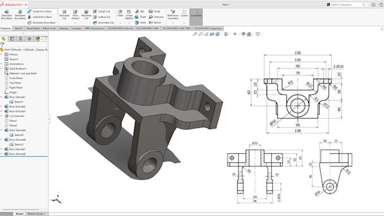The height and width of the screenshot is (216, 384).
Task: Open the Markup tab
Action: [64, 28]
